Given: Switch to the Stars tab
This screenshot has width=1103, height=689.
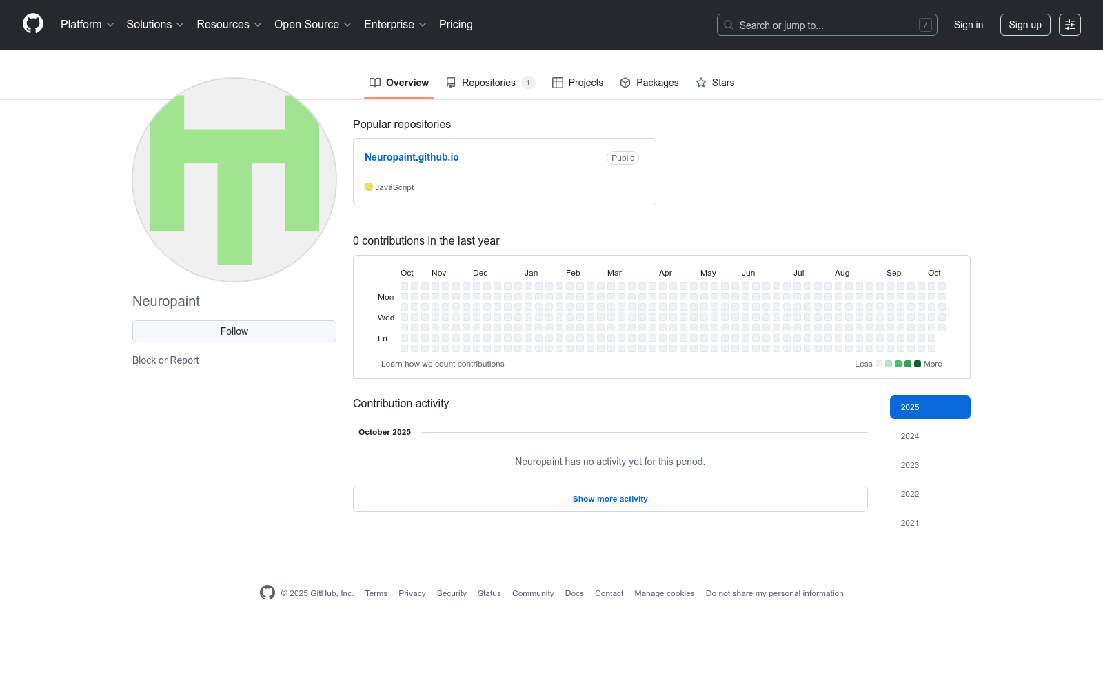Looking at the screenshot, I should tap(715, 83).
